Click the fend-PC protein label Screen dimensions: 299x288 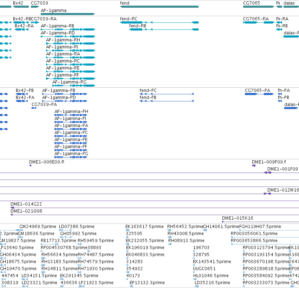148,91
